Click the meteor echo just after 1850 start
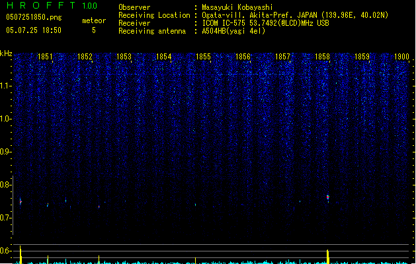Viewport: 416px width, 264px height. [21, 201]
